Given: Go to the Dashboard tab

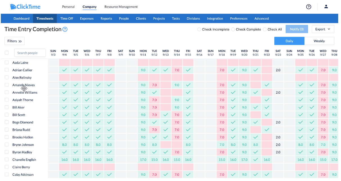Looking at the screenshot, I should (22, 18).
